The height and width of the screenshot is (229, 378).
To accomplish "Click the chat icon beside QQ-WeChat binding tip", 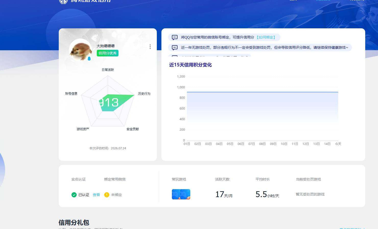I will click(x=175, y=38).
